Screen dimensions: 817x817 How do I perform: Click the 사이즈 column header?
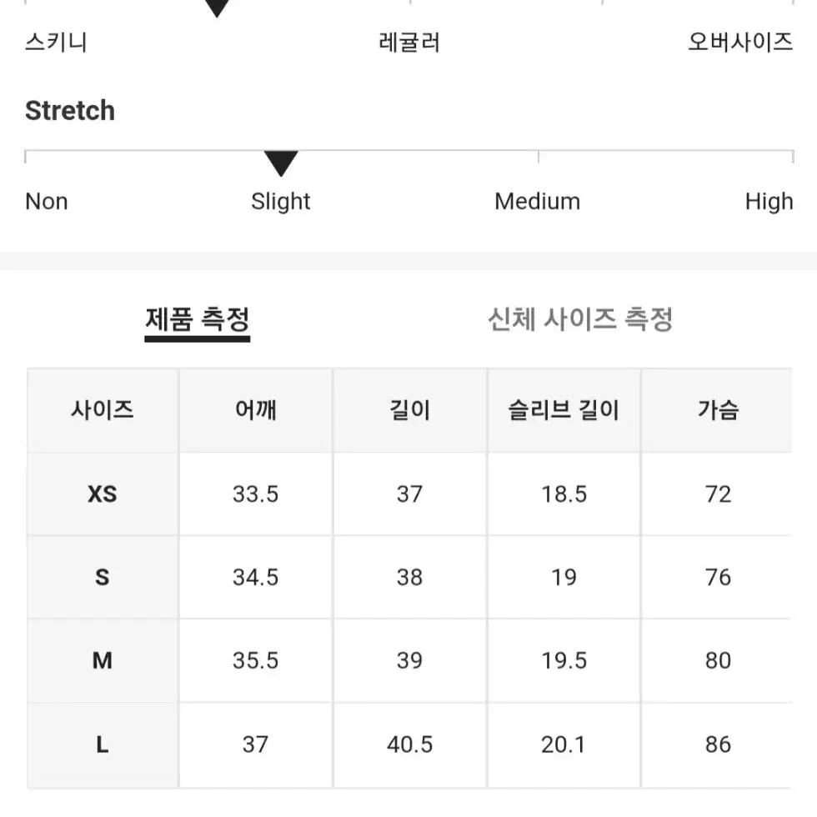(103, 410)
